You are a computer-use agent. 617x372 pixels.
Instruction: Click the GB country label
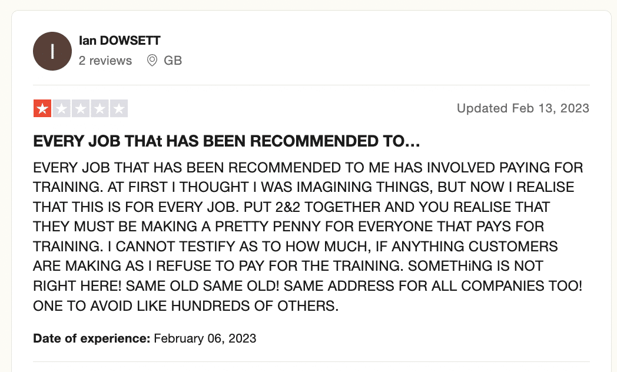(173, 61)
